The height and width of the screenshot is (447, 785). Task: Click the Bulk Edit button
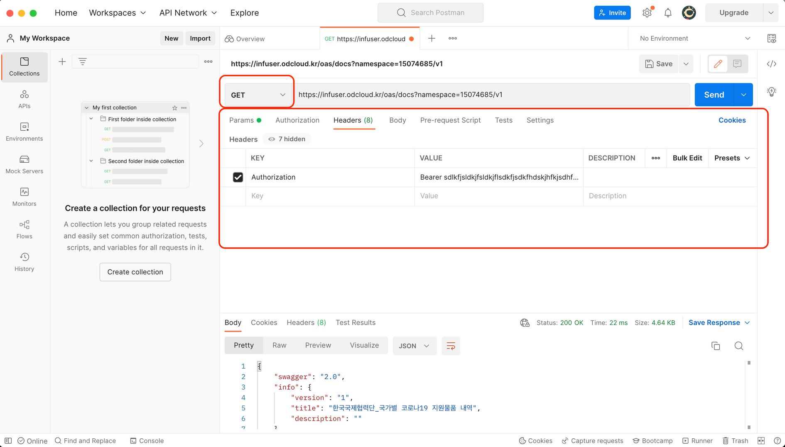point(687,158)
